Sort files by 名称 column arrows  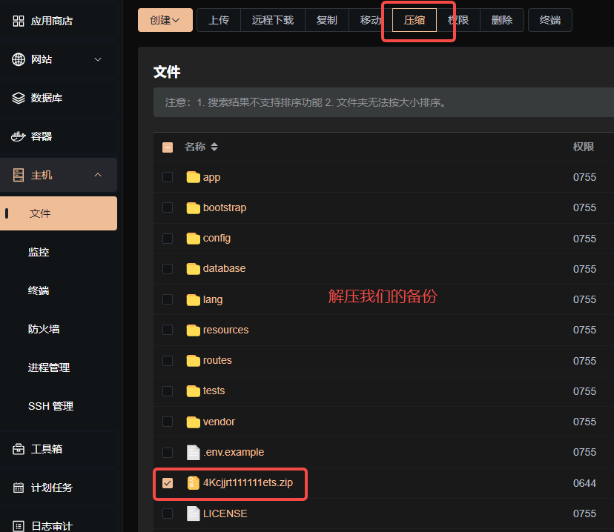click(x=214, y=147)
